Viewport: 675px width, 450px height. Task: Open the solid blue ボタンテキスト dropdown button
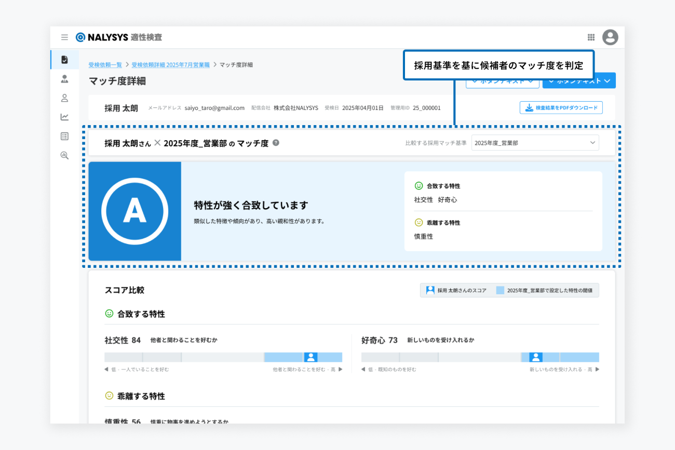click(579, 81)
